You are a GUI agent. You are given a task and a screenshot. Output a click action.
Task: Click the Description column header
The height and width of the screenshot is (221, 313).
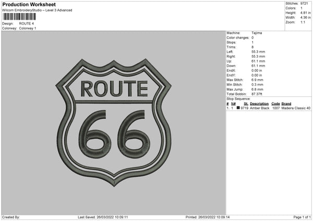259,104
